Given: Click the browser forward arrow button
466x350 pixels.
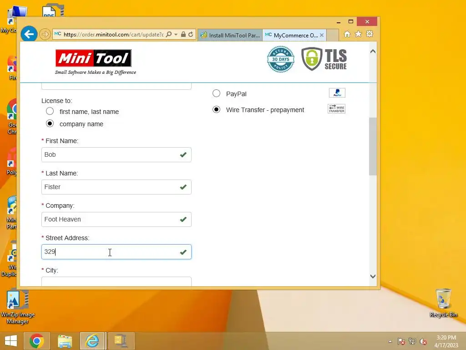Looking at the screenshot, I should (45, 34).
